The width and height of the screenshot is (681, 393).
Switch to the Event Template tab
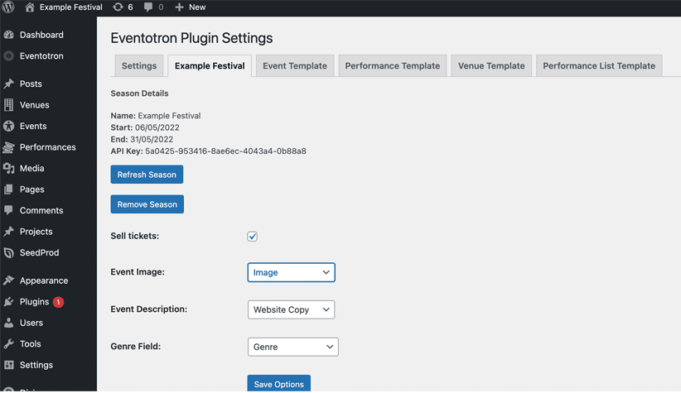[295, 66]
